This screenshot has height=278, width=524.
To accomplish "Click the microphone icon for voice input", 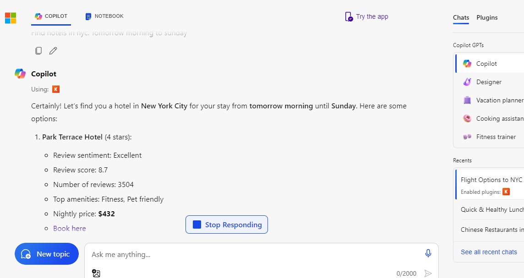I will tap(428, 253).
